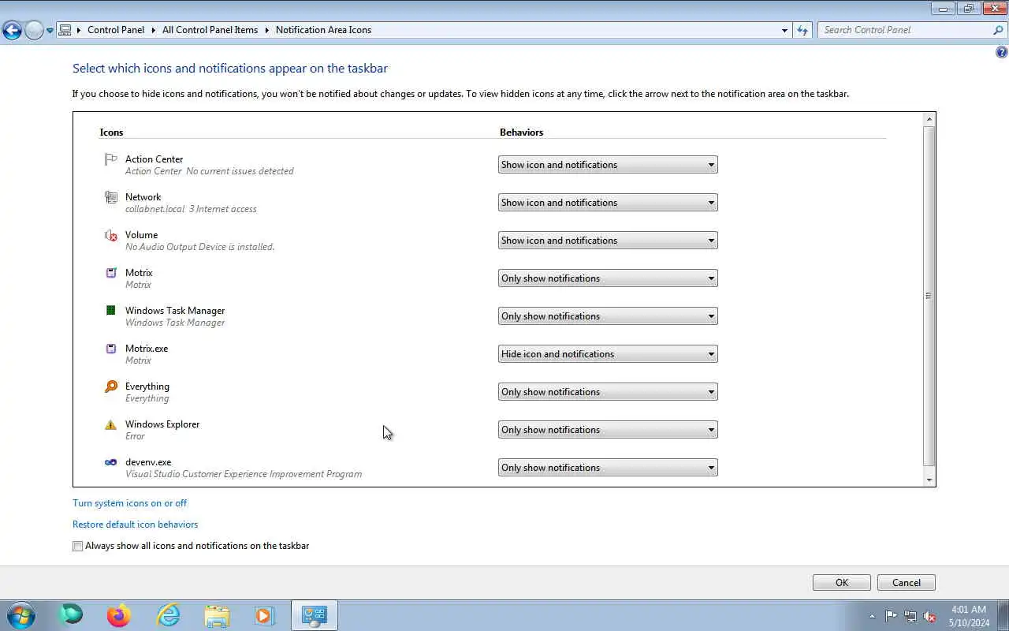Viewport: 1009px width, 631px height.
Task: Expand arrow after All Control Panel Items
Action: click(267, 30)
